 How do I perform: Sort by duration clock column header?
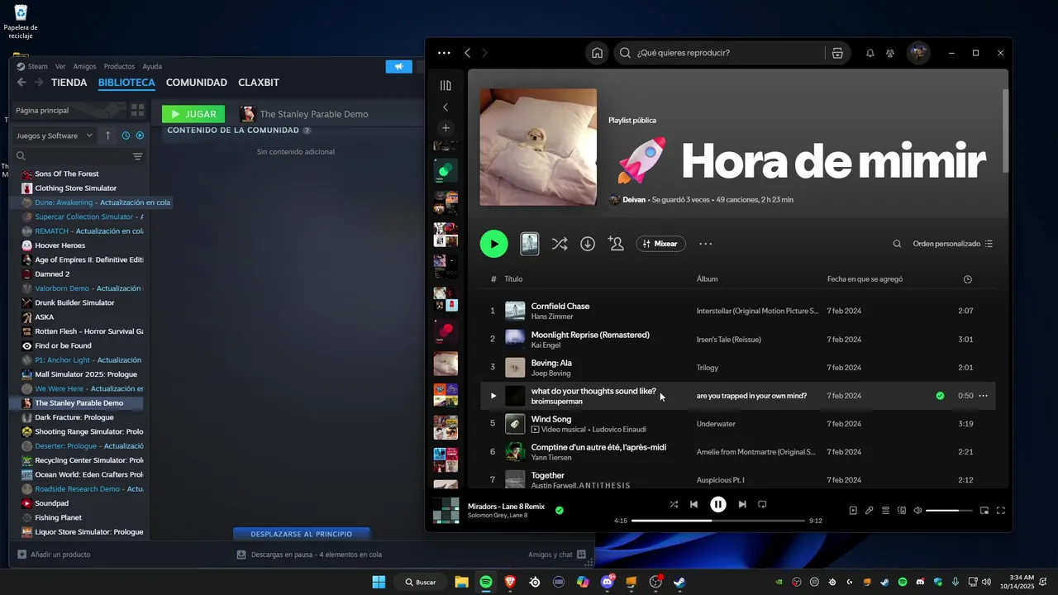pos(968,279)
